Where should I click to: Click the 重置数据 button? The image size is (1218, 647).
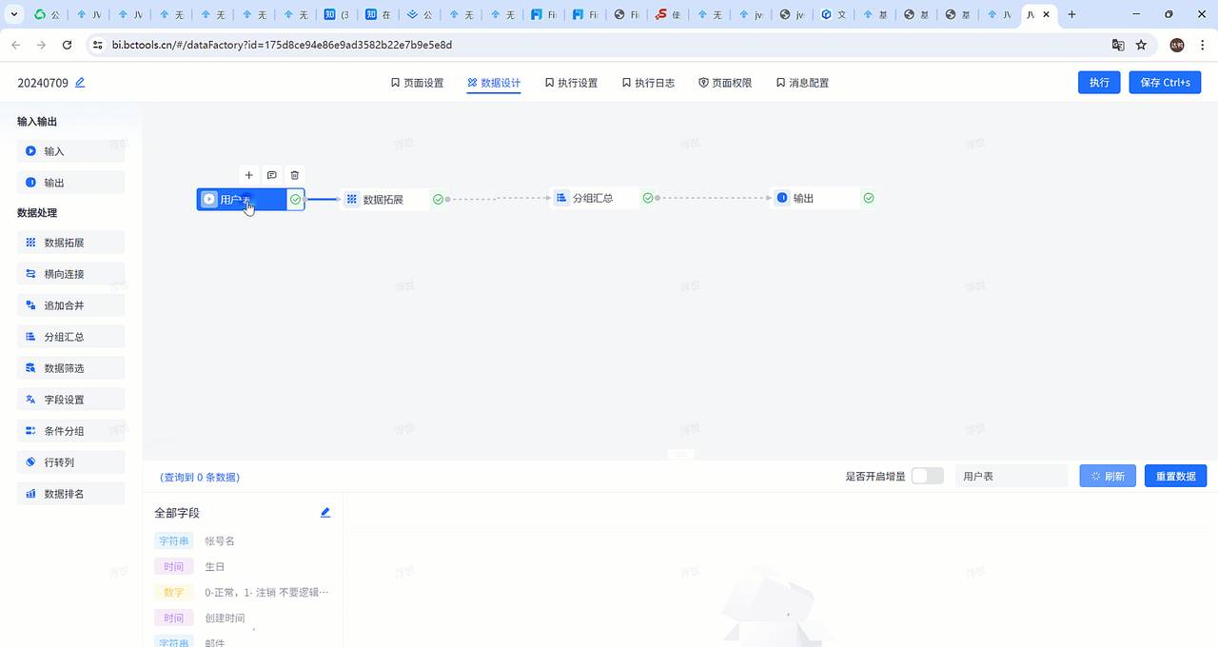pyautogui.click(x=1175, y=475)
